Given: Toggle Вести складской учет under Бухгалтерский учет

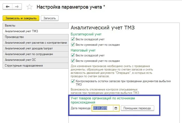Looking at the screenshot, I should (x=73, y=39).
